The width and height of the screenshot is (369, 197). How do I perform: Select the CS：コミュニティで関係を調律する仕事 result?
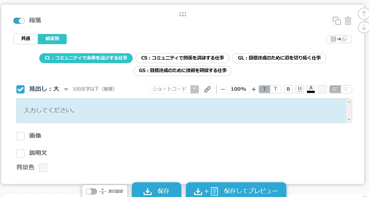183,58
